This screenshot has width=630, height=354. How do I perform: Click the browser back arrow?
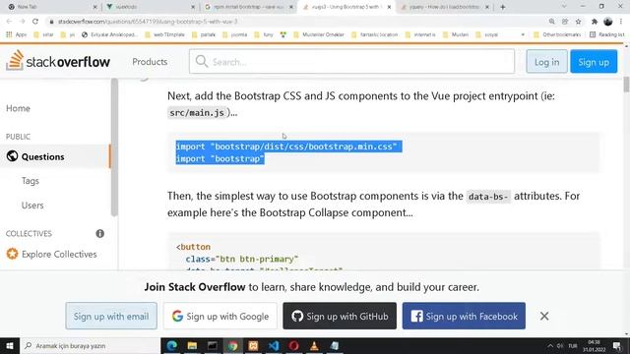pyautogui.click(x=9, y=22)
